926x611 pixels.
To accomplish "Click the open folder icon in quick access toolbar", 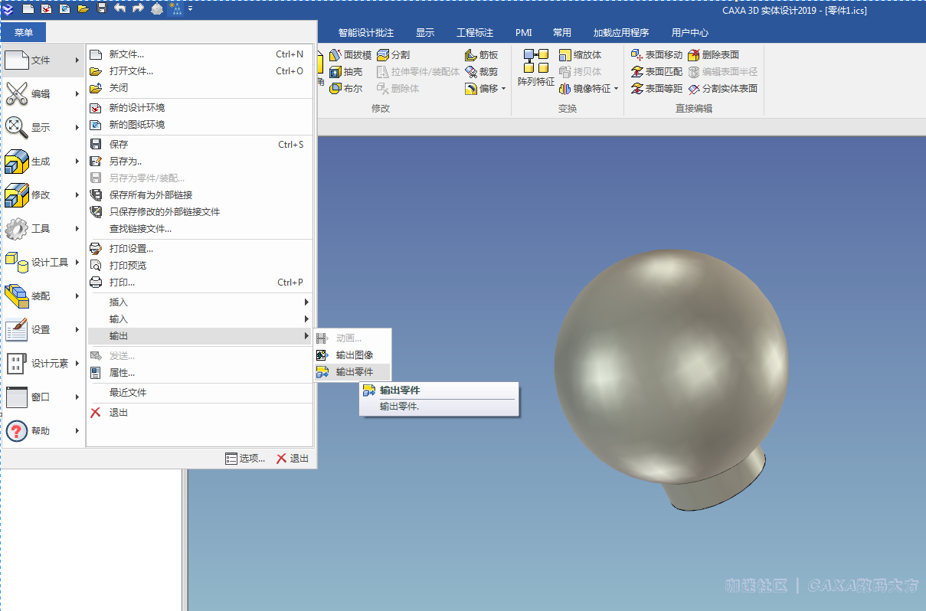I will pyautogui.click(x=83, y=8).
